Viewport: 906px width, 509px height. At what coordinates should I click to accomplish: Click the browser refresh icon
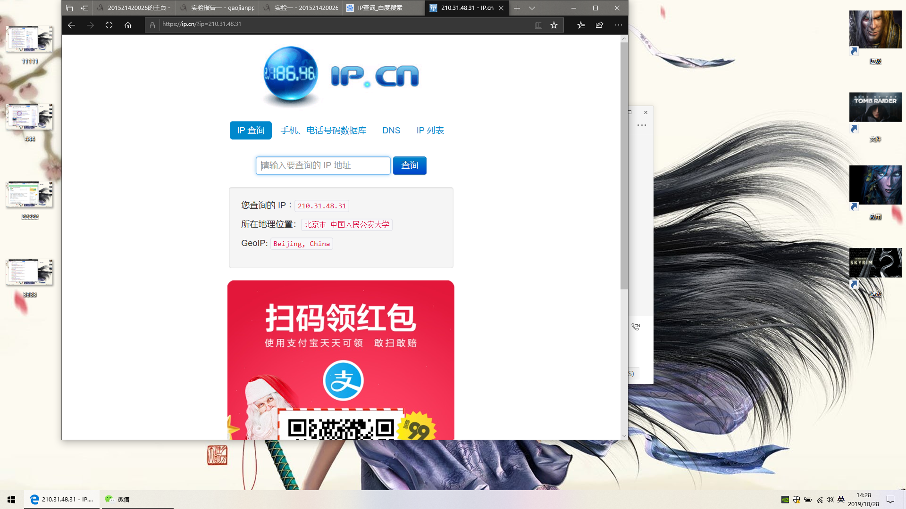[x=109, y=25]
